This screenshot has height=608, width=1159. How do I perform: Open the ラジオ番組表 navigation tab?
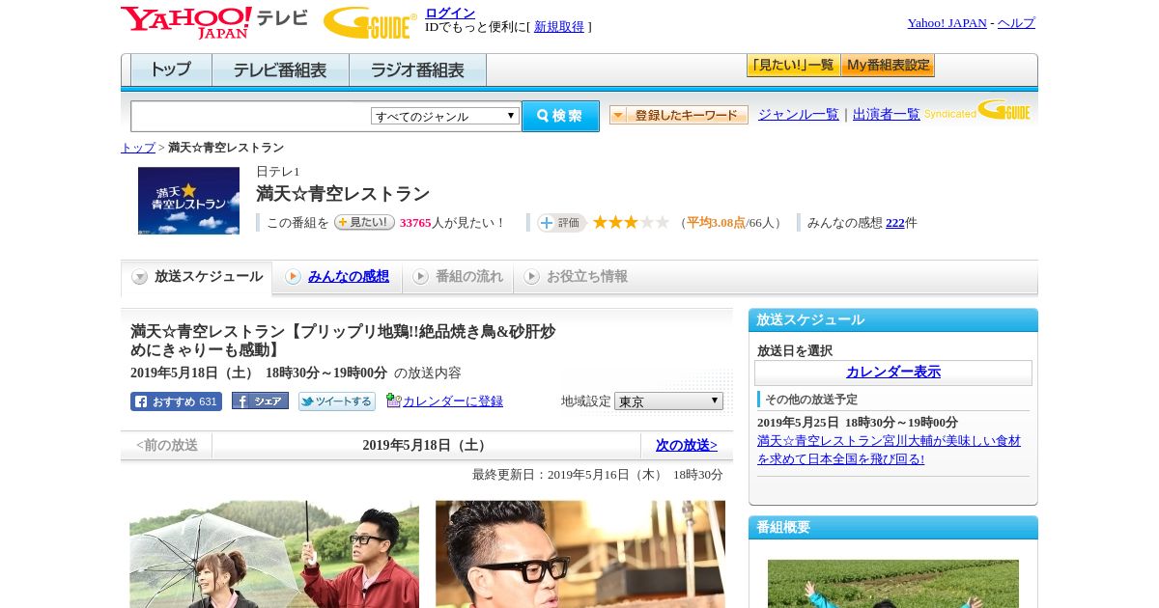417,70
